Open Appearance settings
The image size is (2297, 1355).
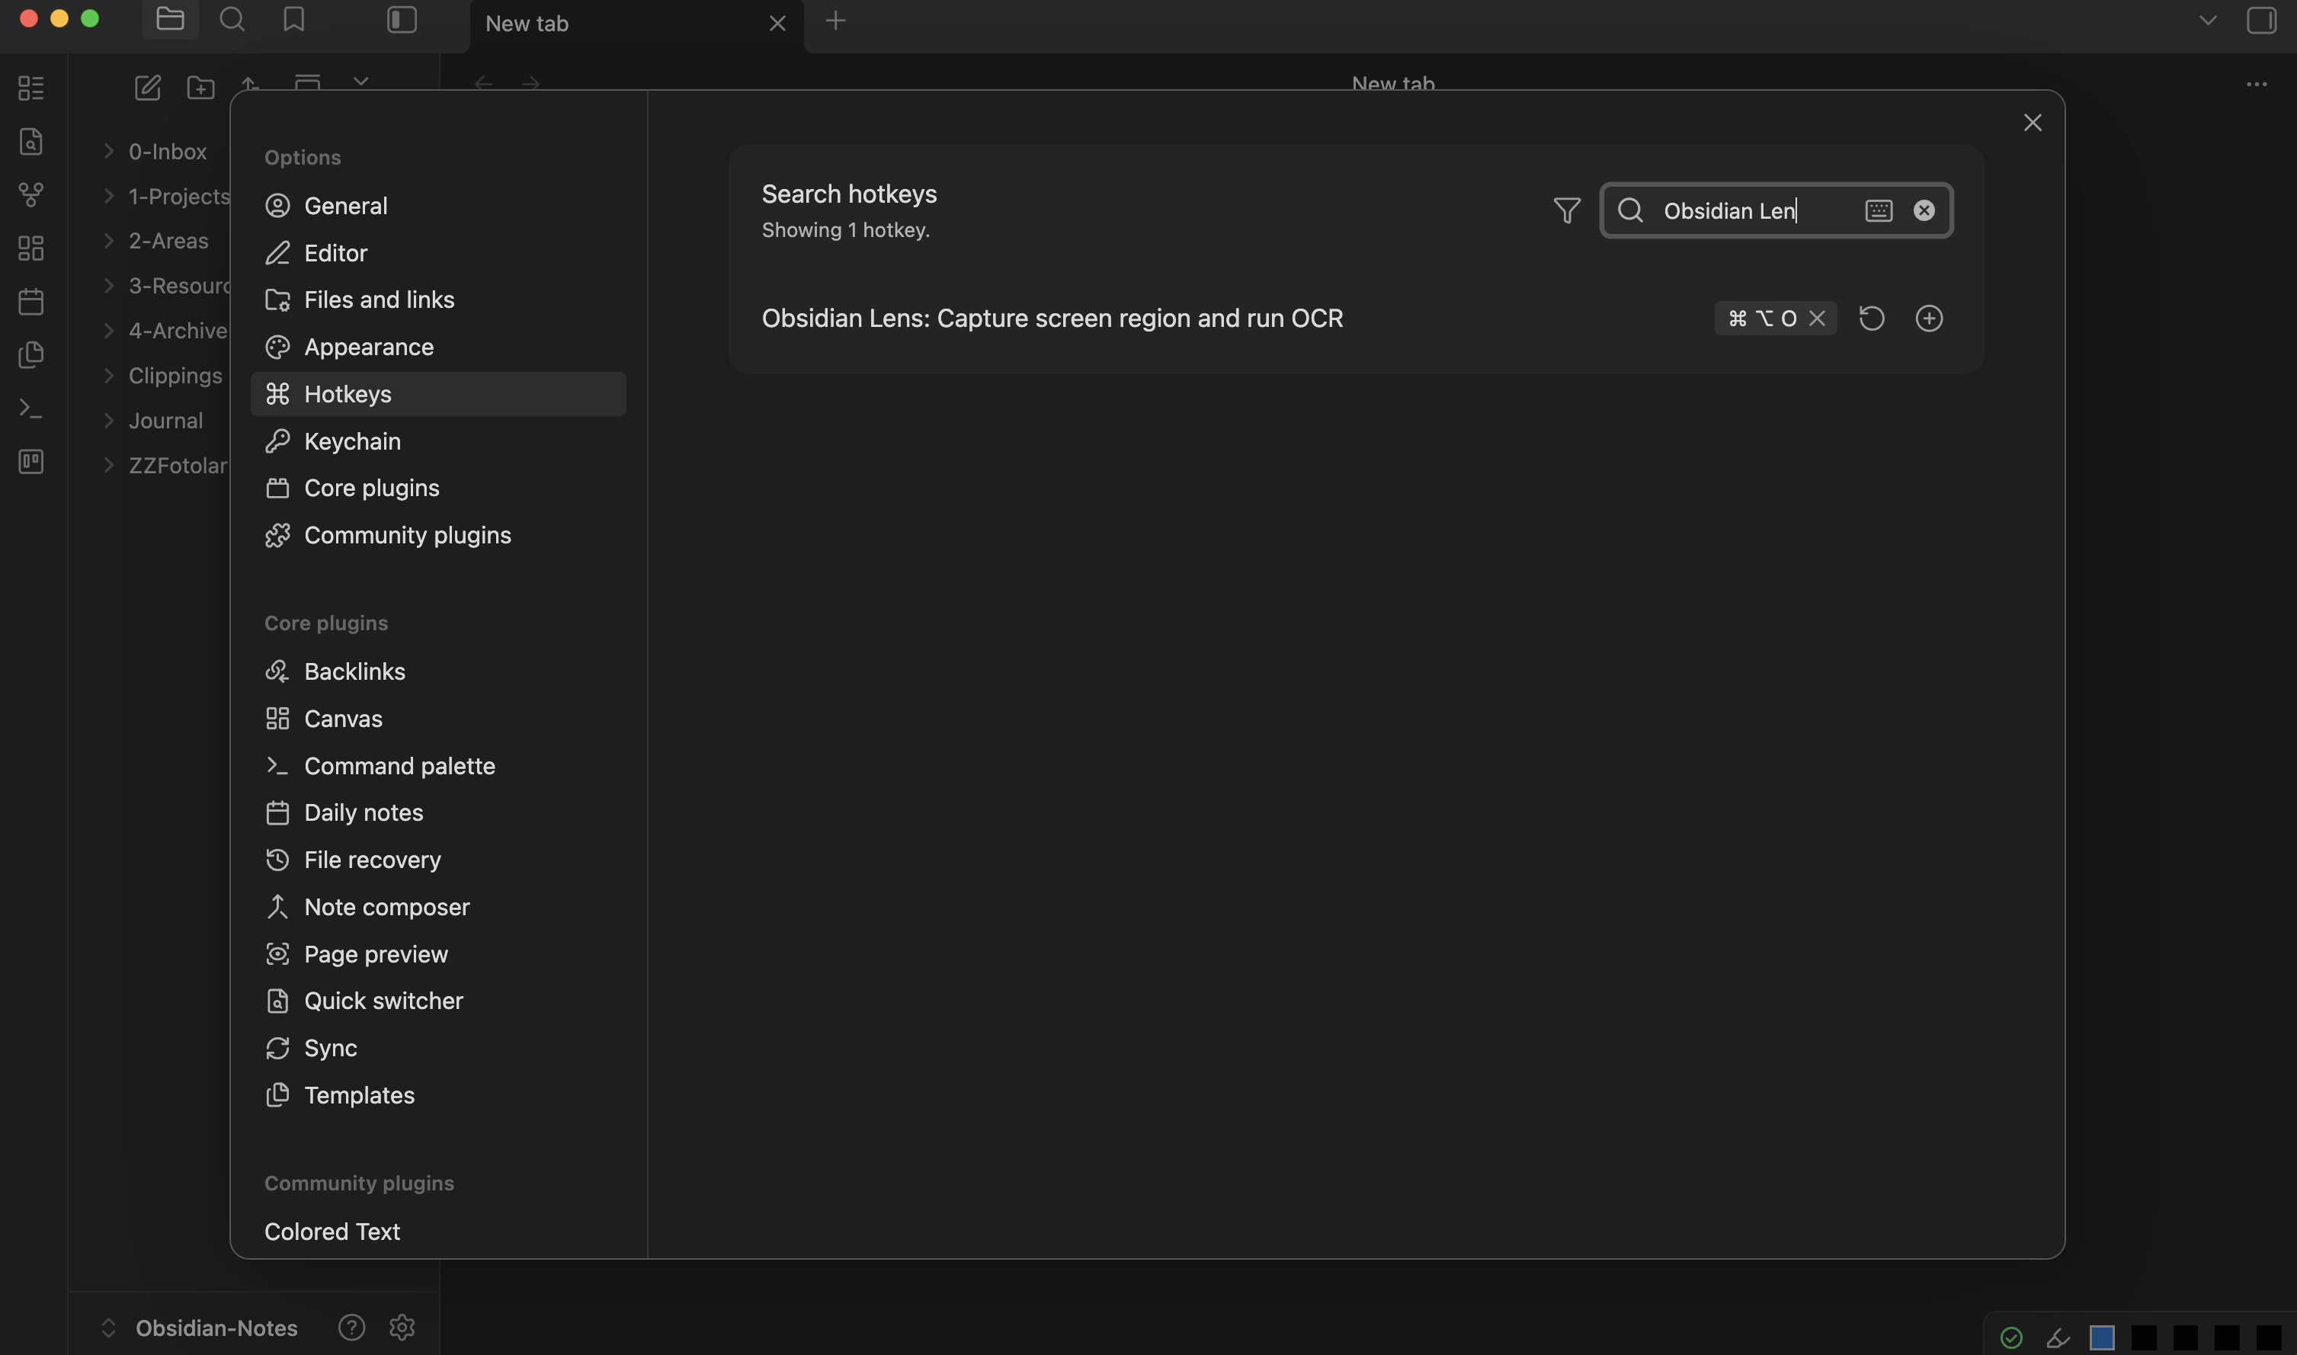pyautogui.click(x=438, y=347)
